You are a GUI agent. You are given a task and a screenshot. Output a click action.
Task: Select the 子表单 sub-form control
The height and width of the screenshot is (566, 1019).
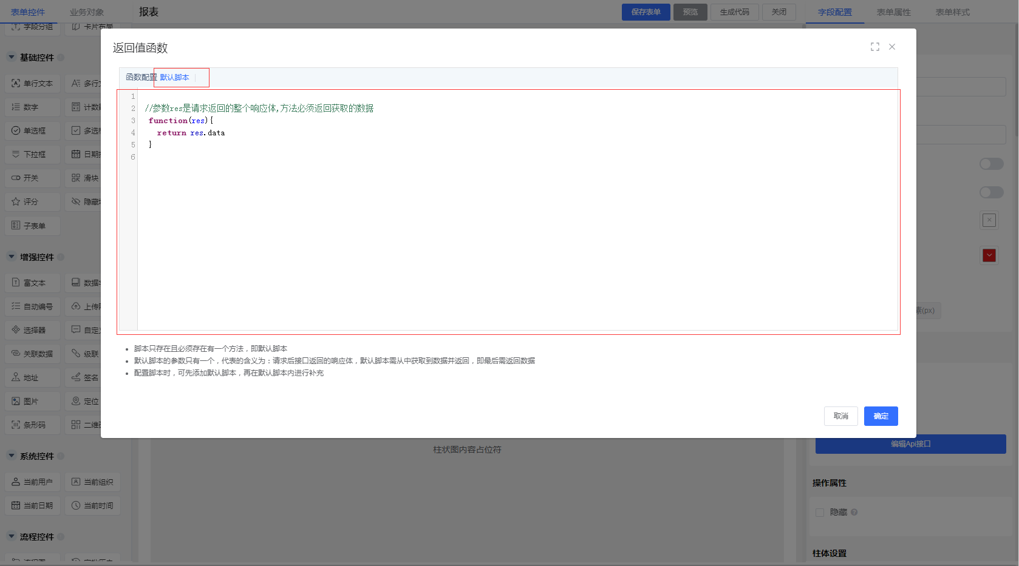[32, 226]
